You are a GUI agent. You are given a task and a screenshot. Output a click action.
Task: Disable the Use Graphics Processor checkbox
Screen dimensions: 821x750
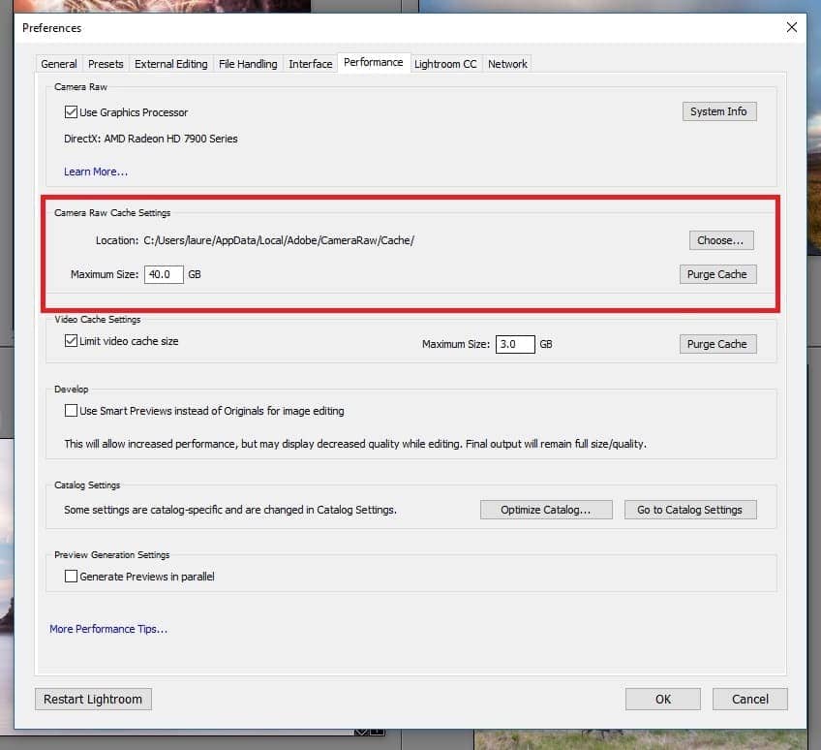[71, 112]
